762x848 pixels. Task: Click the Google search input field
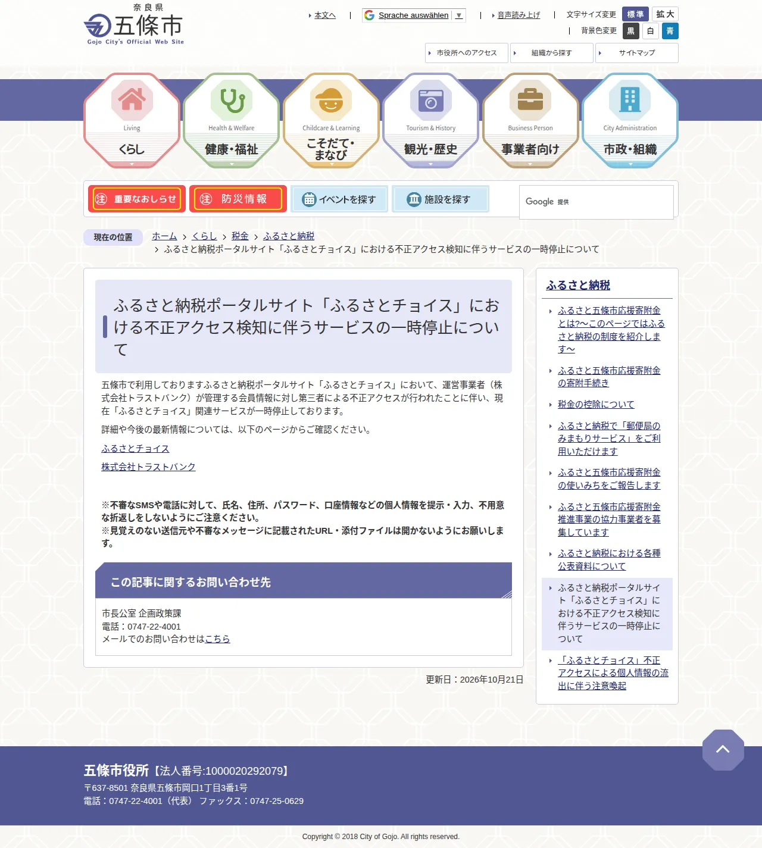point(597,202)
